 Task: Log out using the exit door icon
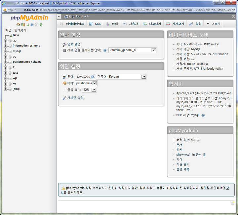(x=23, y=24)
